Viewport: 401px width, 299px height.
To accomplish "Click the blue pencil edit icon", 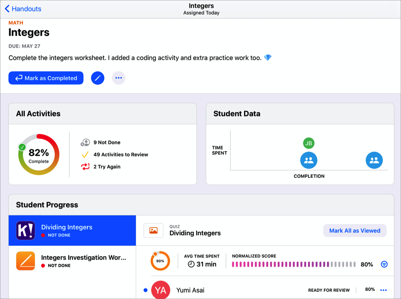I will click(98, 78).
